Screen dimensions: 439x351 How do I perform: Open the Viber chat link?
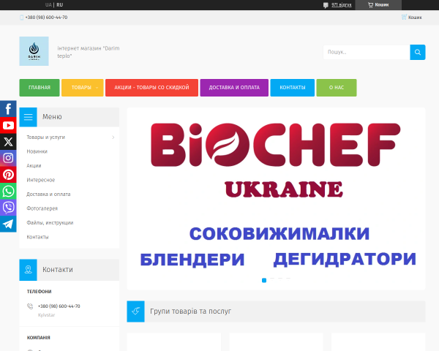[x=8, y=208]
